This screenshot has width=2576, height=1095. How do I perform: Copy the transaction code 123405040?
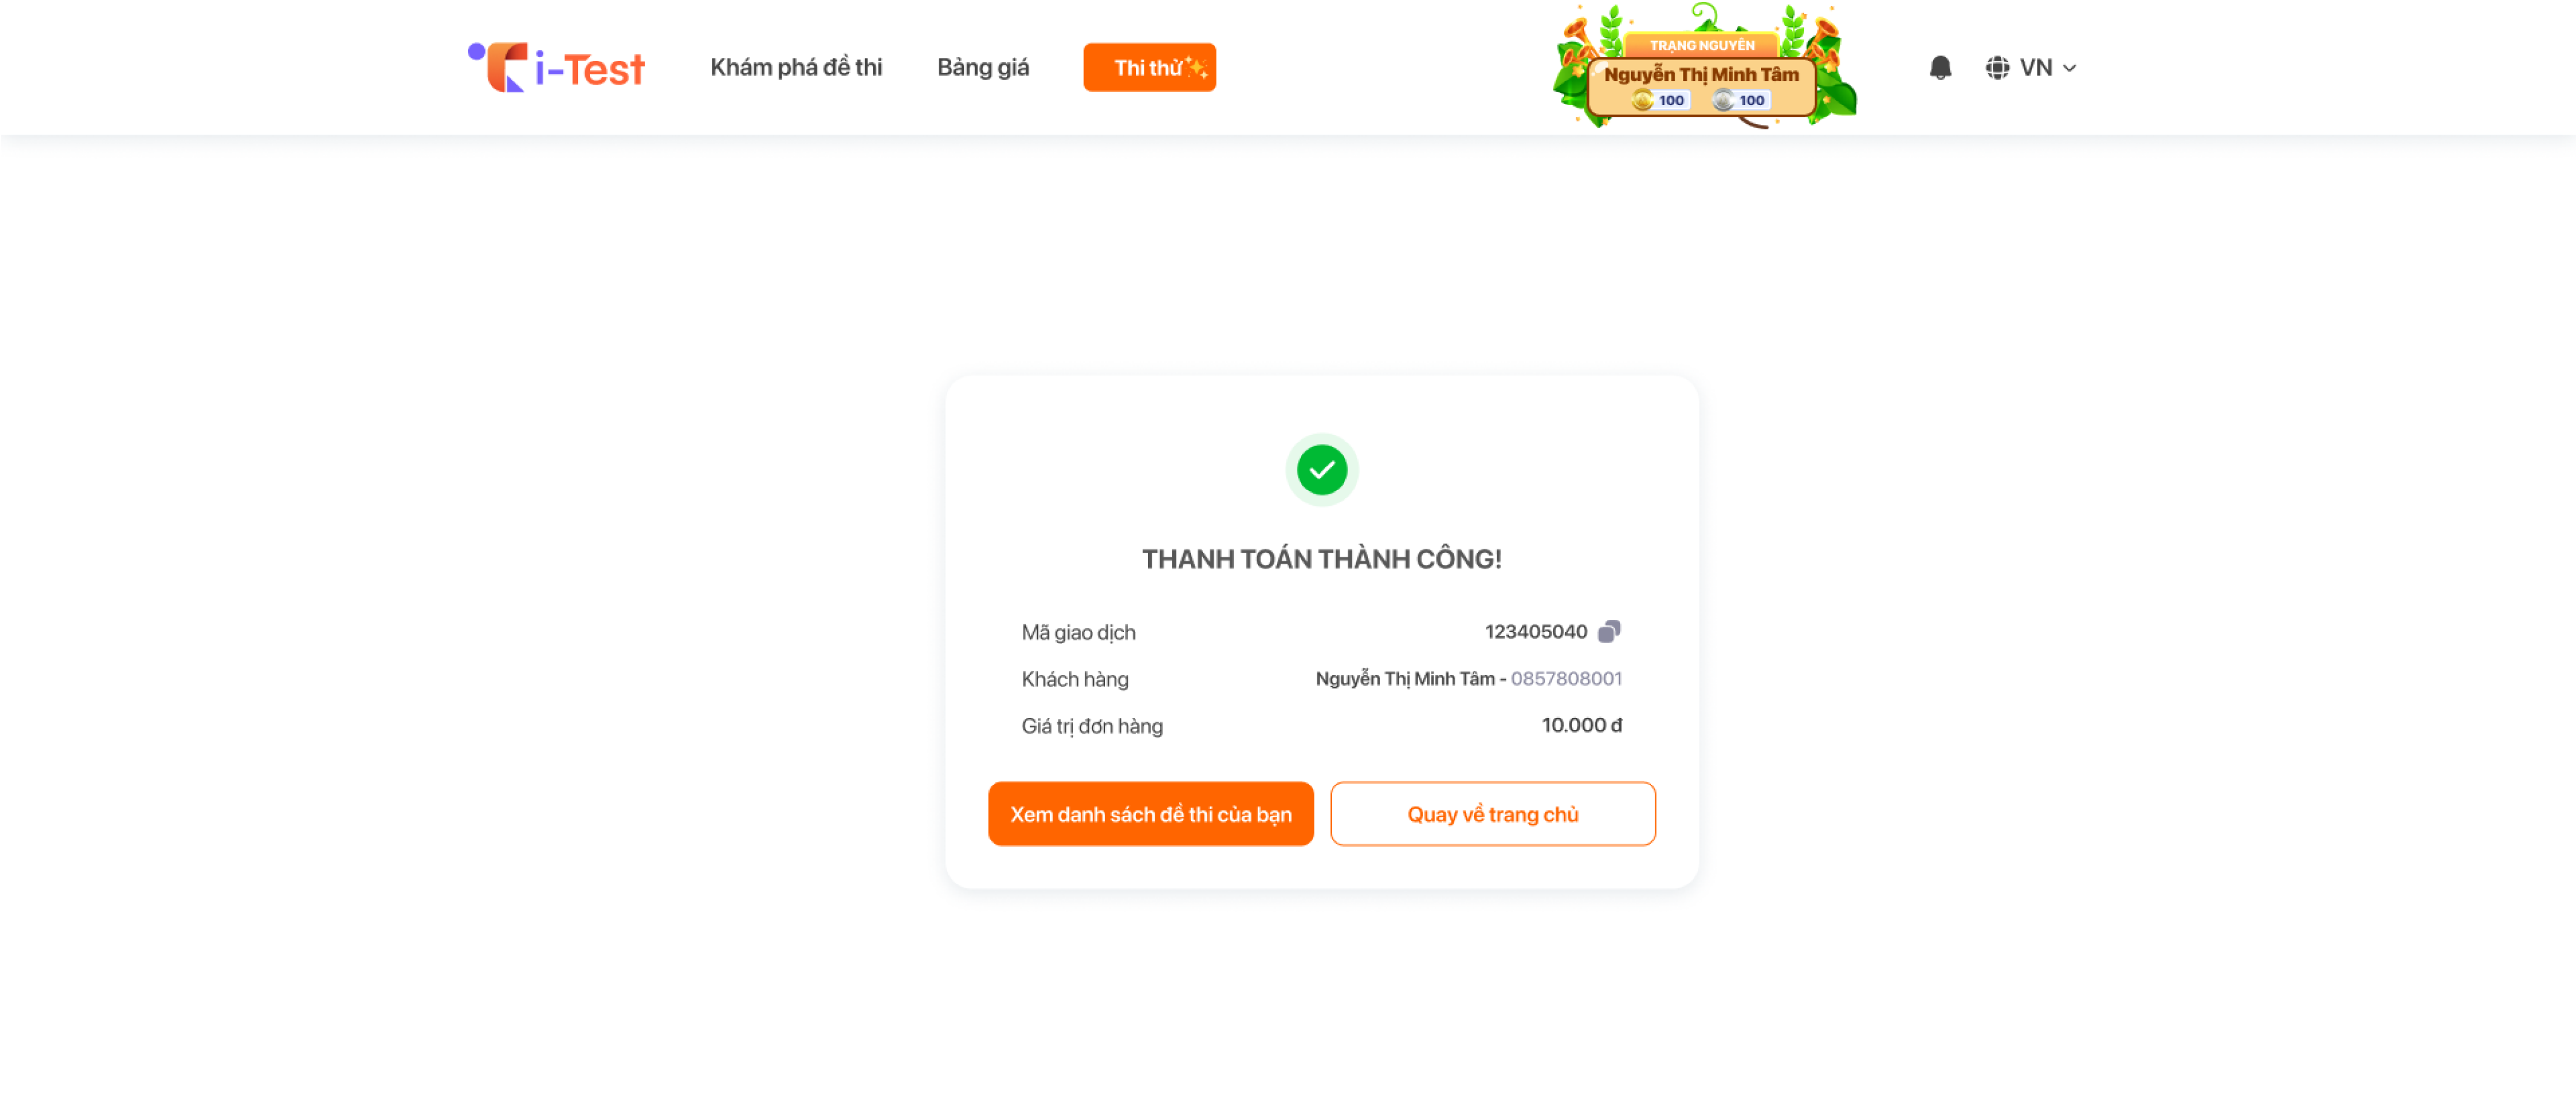pyautogui.click(x=1609, y=631)
